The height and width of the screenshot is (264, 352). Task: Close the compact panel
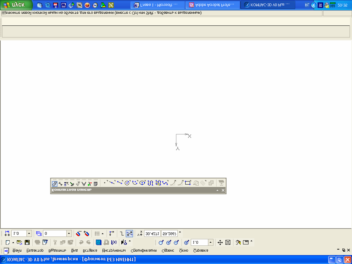tap(223, 190)
